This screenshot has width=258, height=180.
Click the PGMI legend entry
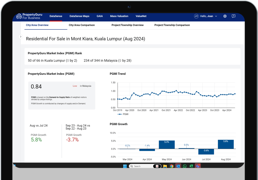pos(123,114)
